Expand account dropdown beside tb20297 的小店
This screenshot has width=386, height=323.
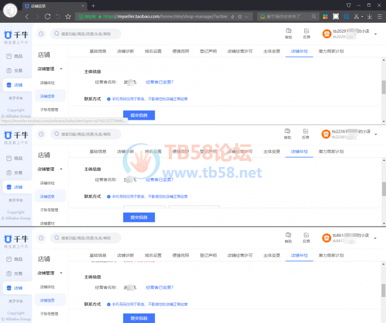point(375,34)
